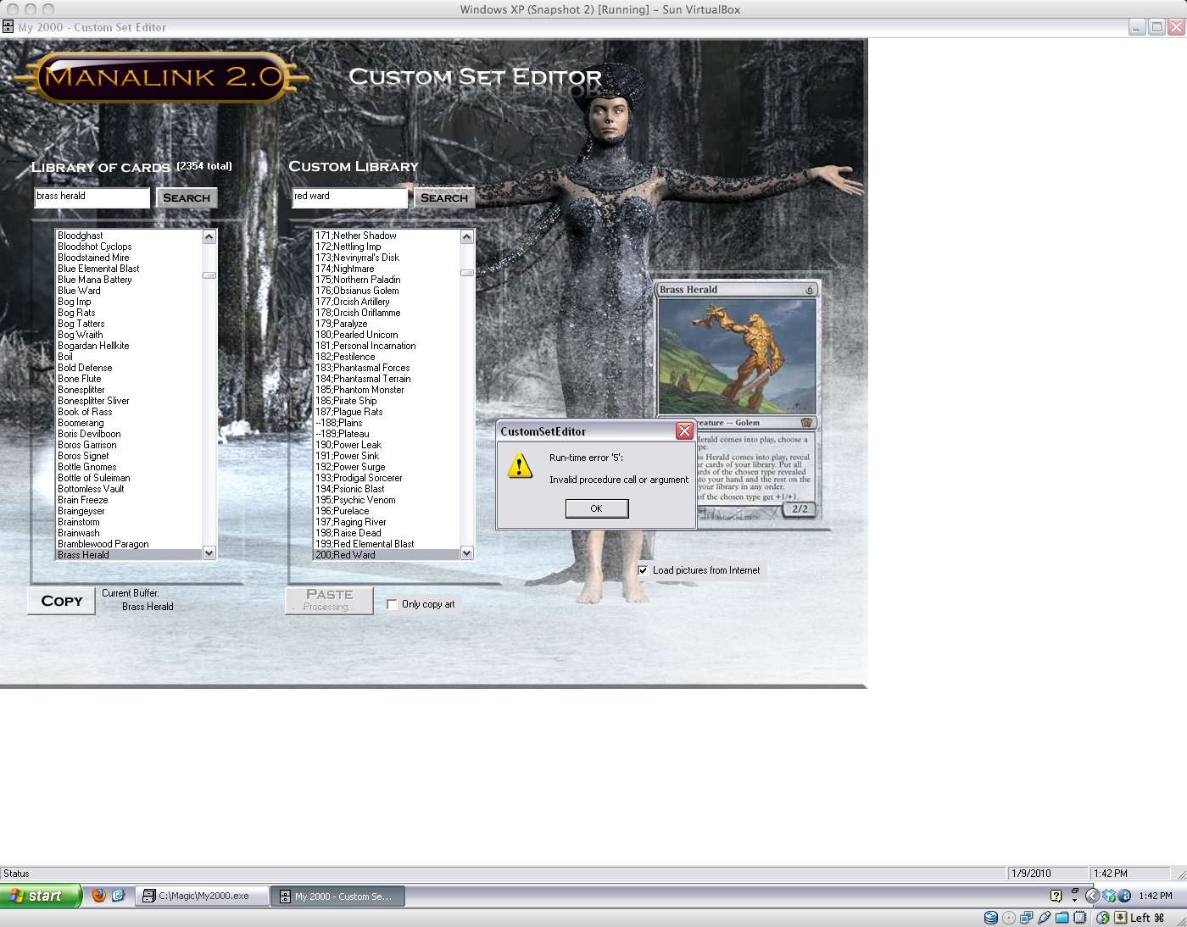Click up arrow of Custom Library scrollbar
The image size is (1187, 927).
467,237
